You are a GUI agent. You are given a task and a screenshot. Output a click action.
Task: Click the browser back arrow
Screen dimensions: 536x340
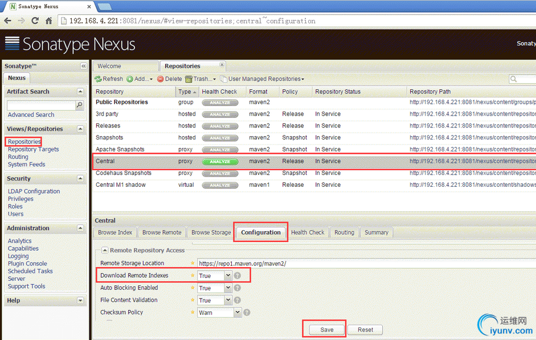[7, 21]
